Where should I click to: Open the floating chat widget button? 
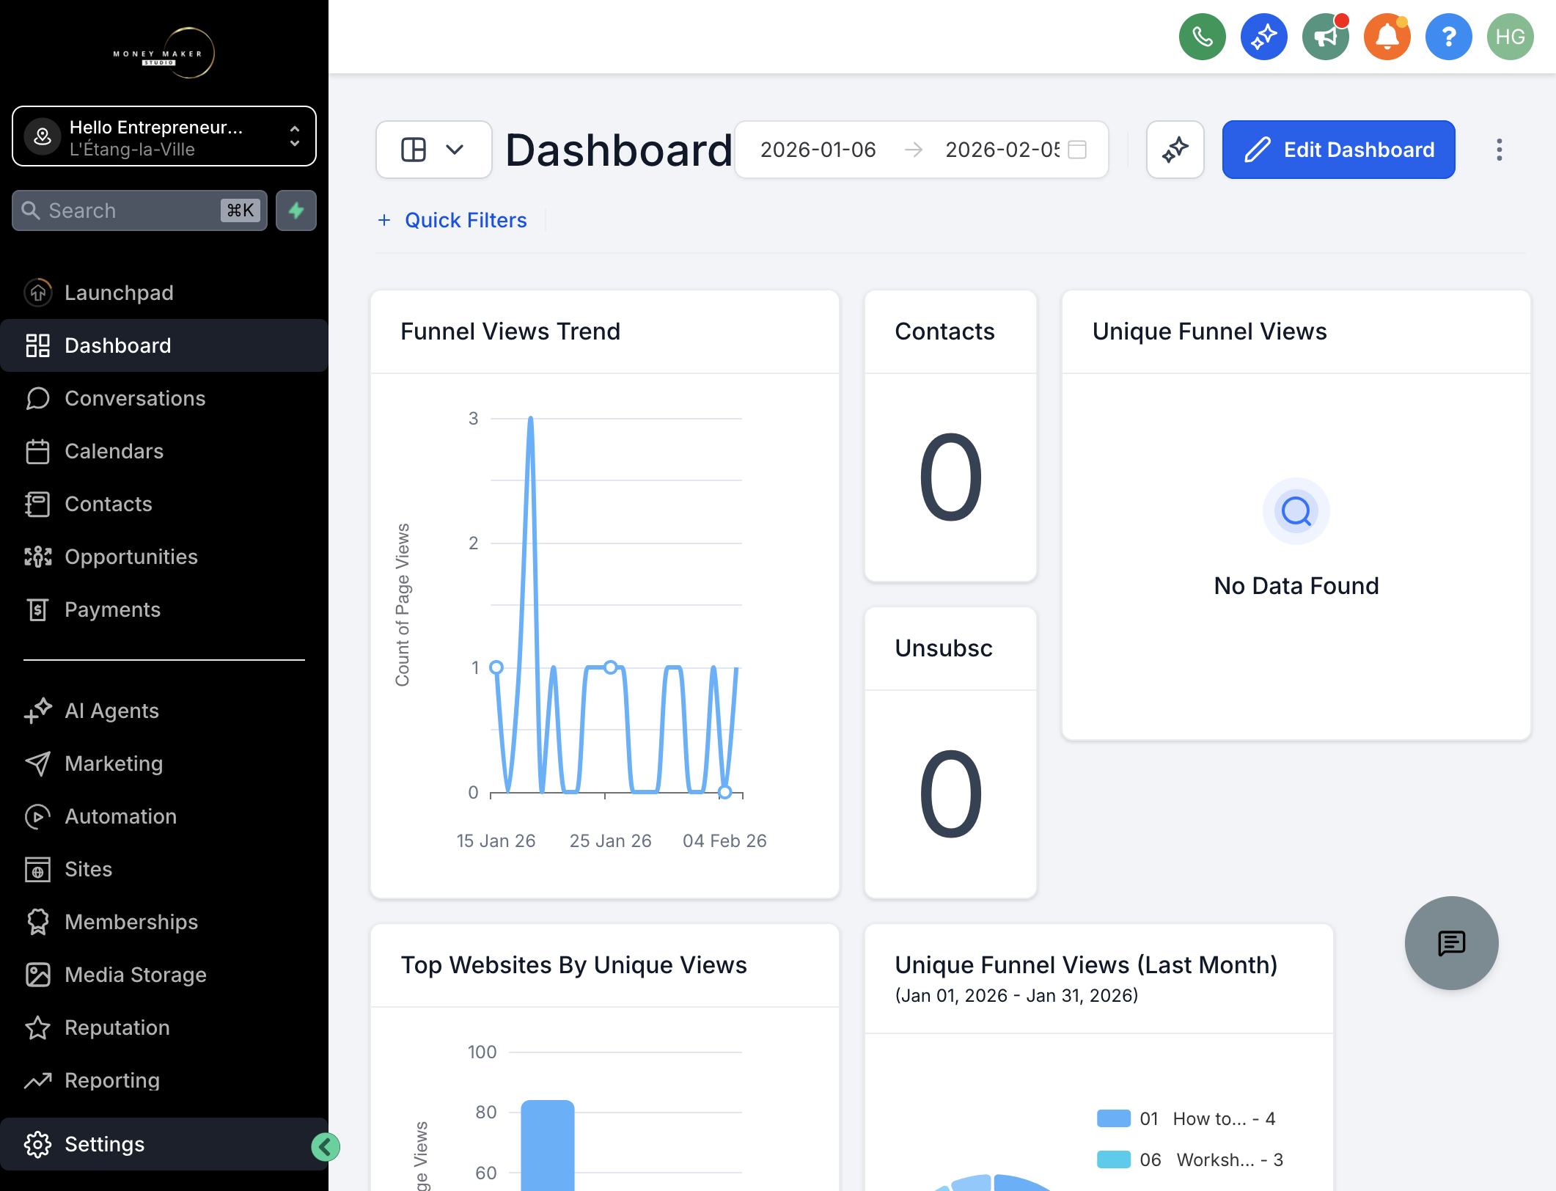pyautogui.click(x=1451, y=943)
